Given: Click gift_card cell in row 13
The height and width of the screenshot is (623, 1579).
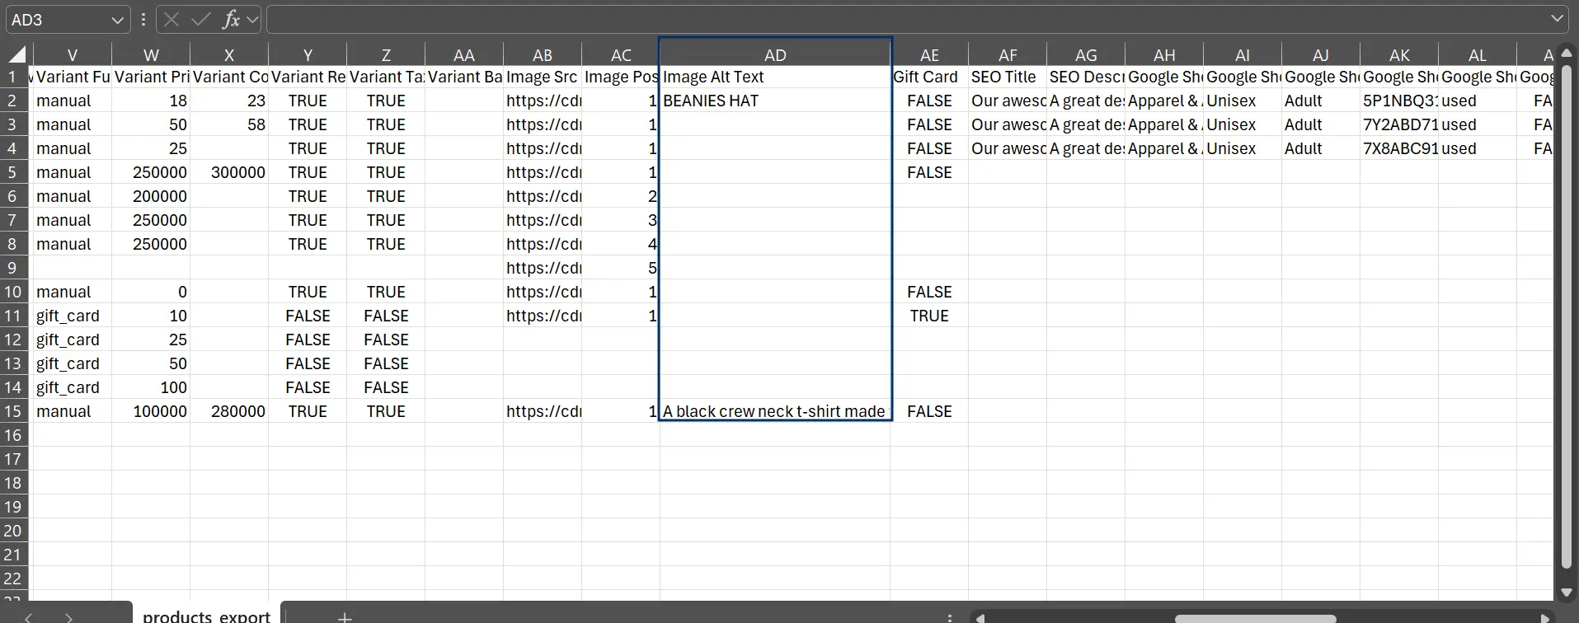Looking at the screenshot, I should 71,363.
